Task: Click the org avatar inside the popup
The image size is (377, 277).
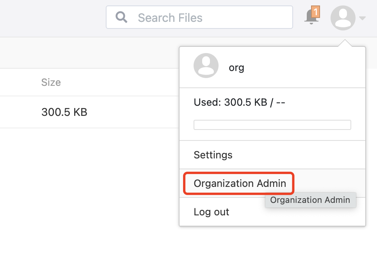Action: 206,66
